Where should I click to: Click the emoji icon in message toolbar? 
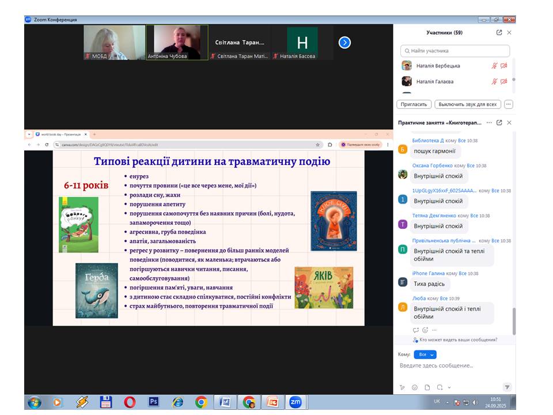point(414,387)
